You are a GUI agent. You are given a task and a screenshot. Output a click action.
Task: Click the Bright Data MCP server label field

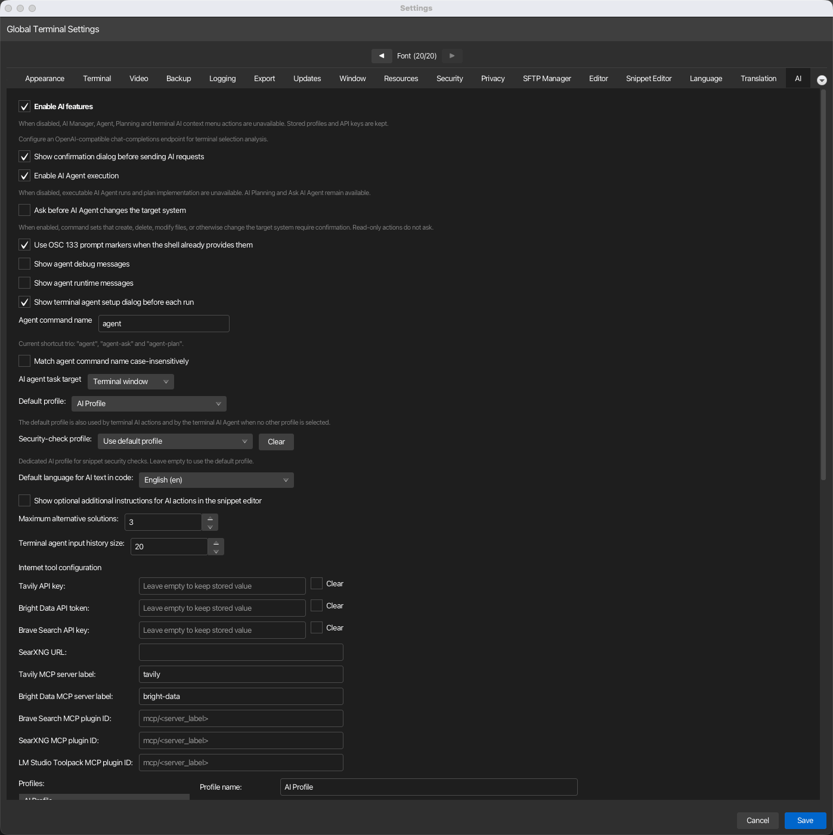(241, 697)
